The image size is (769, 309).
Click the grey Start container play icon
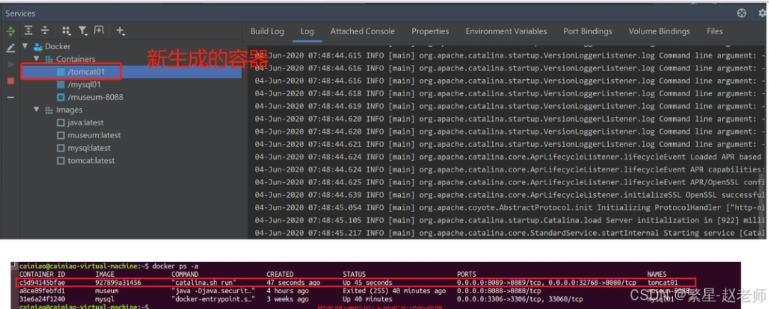(x=10, y=64)
